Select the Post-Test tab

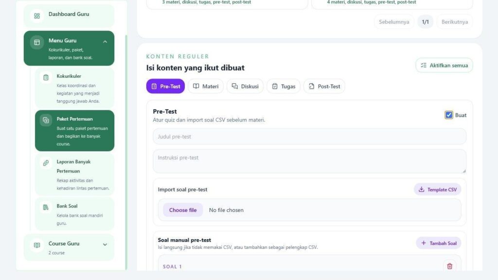pos(324,87)
